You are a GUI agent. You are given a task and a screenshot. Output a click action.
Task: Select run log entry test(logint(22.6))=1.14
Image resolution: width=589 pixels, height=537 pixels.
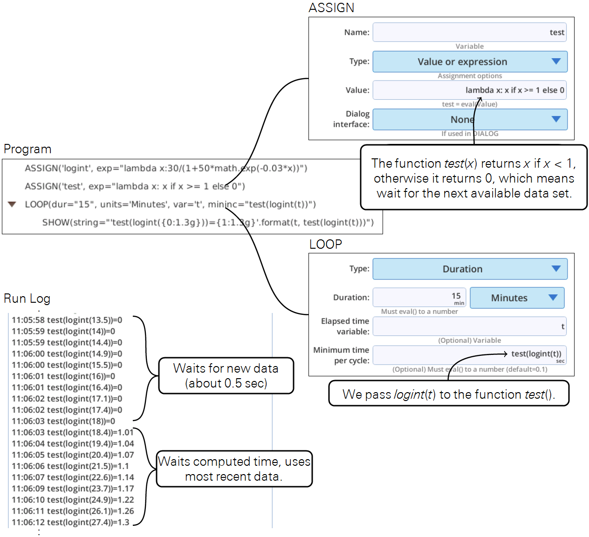point(72,477)
